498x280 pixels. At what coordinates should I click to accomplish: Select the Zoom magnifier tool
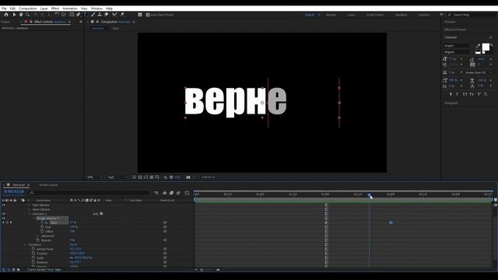coord(28,15)
